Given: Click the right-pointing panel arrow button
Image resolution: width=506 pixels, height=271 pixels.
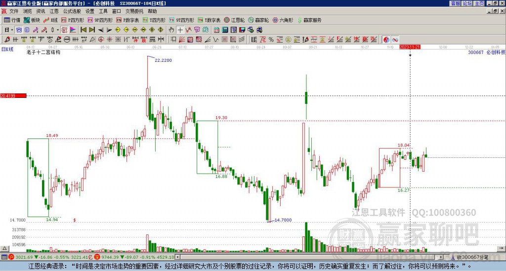Looking at the screenshot, I should (501, 248).
